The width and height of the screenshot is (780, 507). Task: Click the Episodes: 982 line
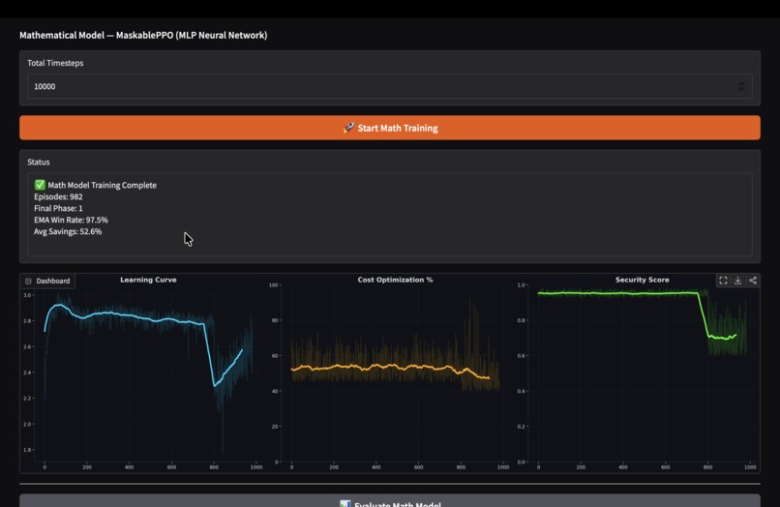pyautogui.click(x=58, y=197)
